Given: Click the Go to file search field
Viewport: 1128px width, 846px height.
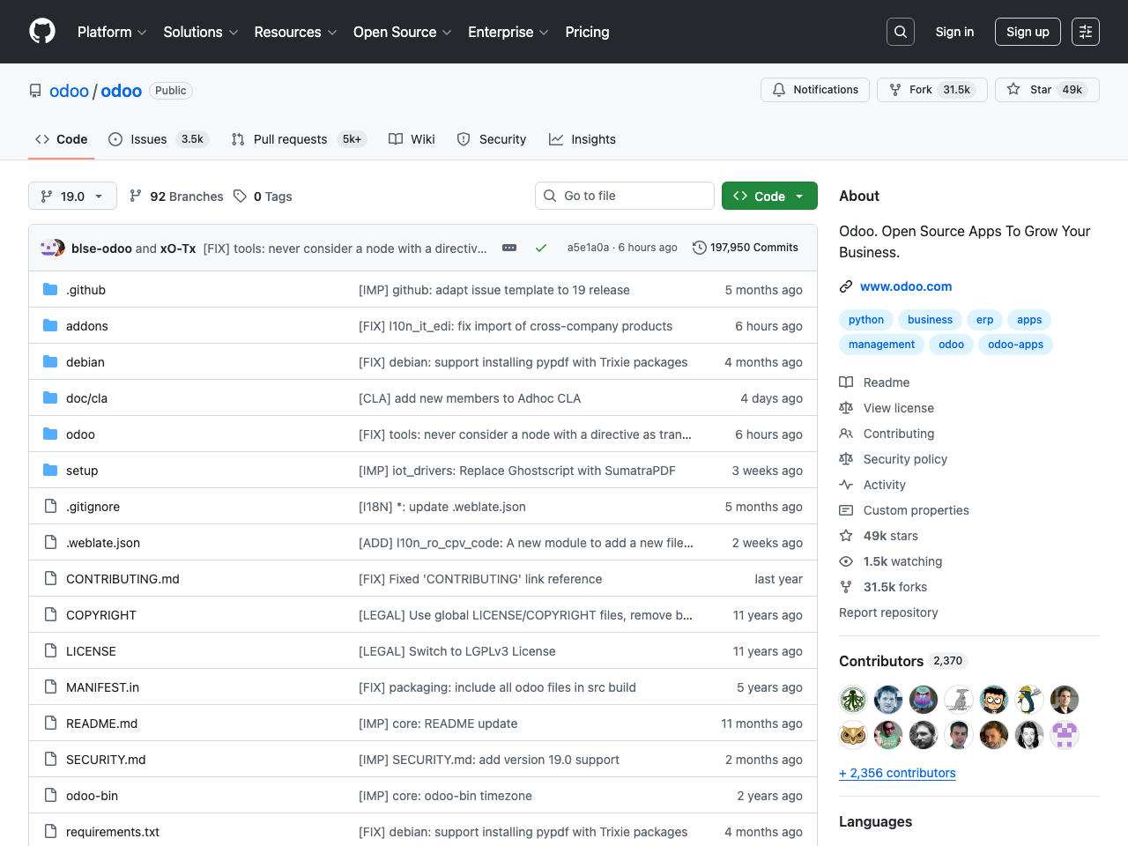Looking at the screenshot, I should click(x=624, y=196).
